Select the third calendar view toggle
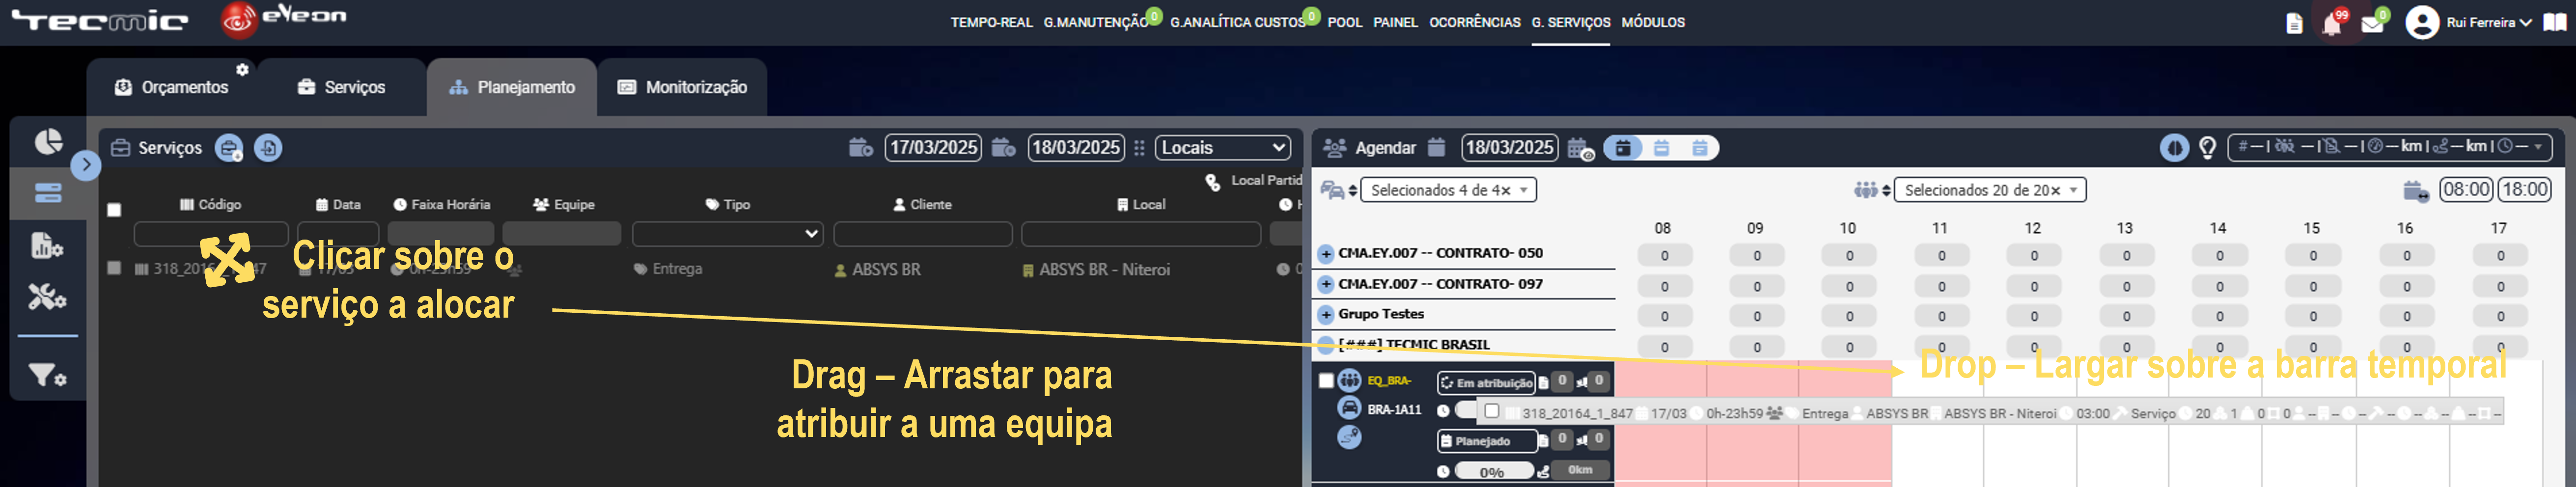 [x=1700, y=148]
